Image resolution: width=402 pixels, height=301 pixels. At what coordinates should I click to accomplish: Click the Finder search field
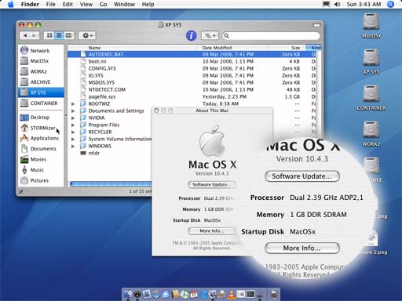point(271,35)
